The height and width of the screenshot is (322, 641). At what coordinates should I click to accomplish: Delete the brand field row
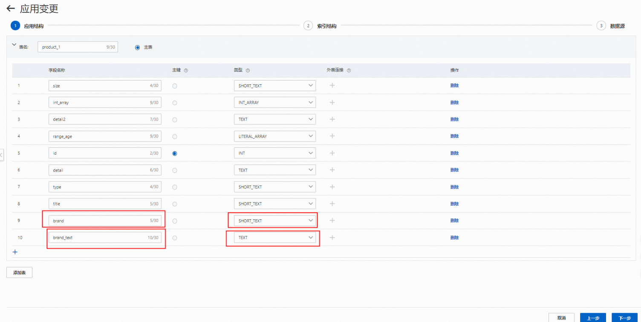(454, 221)
